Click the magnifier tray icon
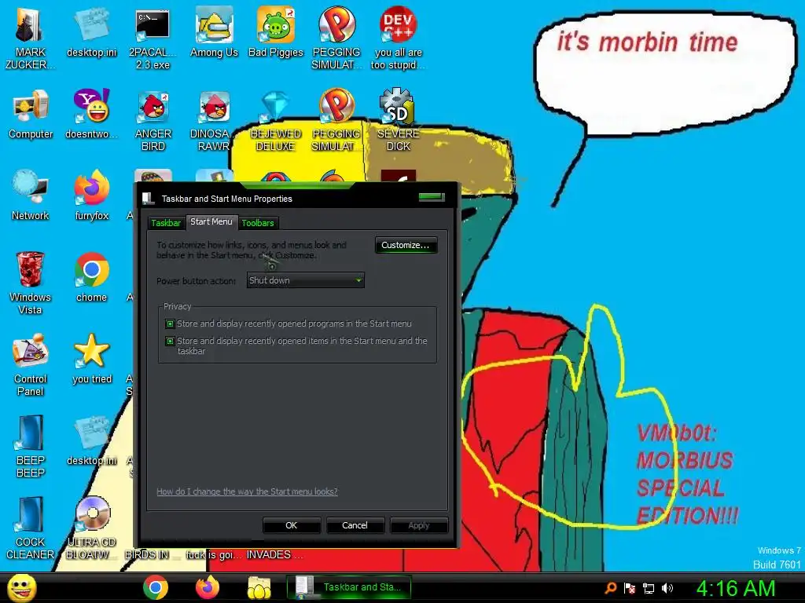The height and width of the screenshot is (603, 805). (610, 588)
